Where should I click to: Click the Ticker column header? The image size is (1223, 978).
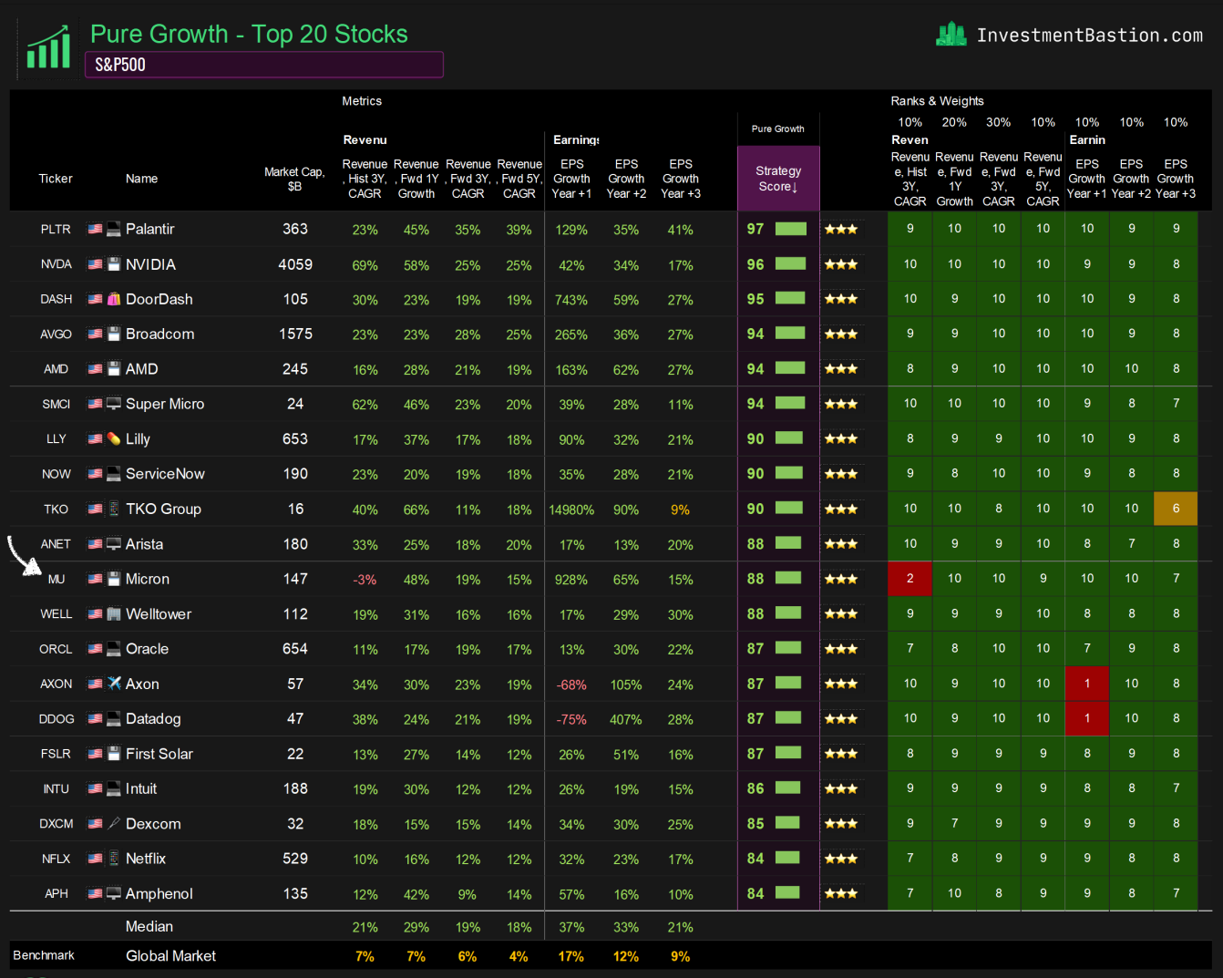[56, 179]
